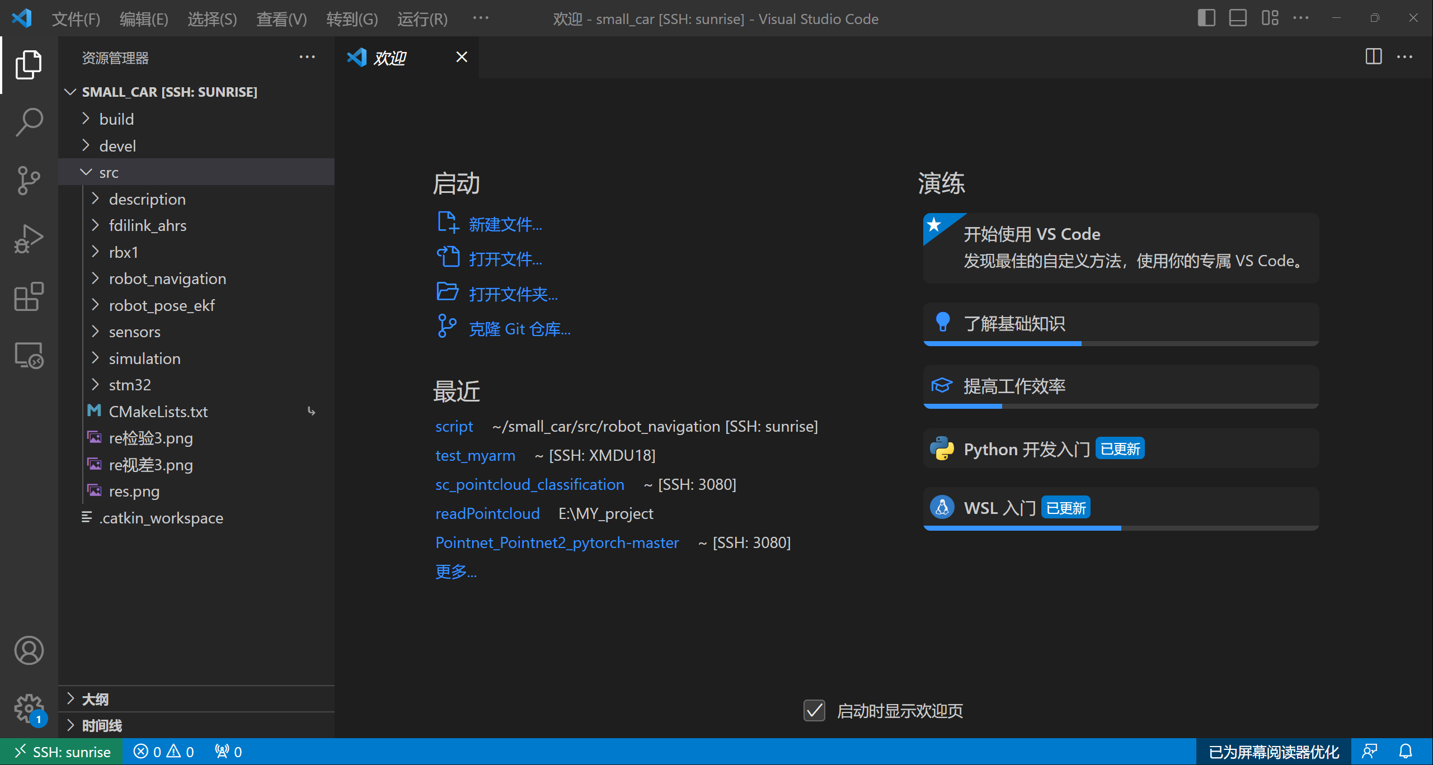The width and height of the screenshot is (1433, 765).
Task: Click the VS Code logo in title bar
Action: tap(21, 18)
